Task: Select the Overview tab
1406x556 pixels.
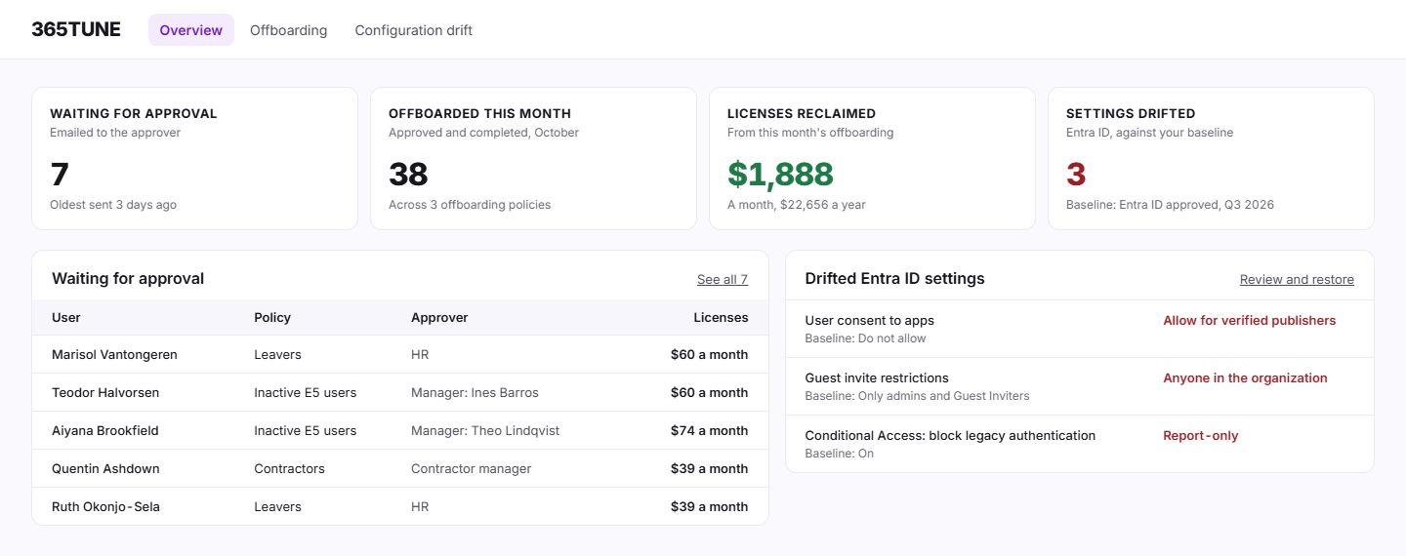Action: [x=191, y=30]
